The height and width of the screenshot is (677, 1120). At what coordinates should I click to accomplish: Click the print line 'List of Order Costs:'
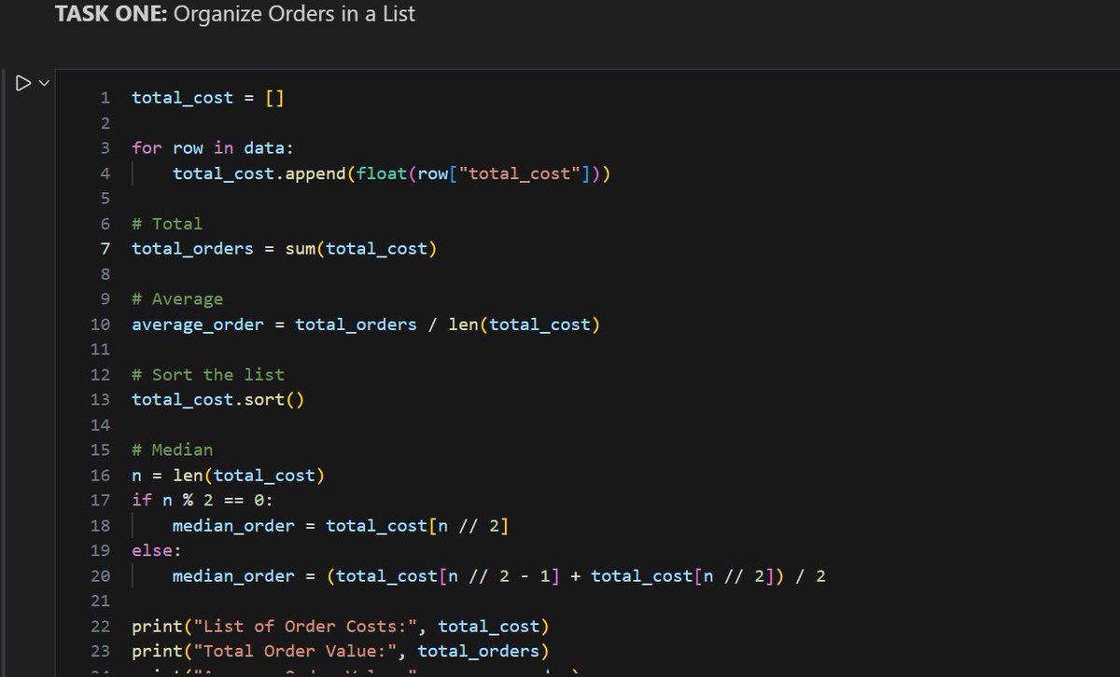pyautogui.click(x=341, y=627)
